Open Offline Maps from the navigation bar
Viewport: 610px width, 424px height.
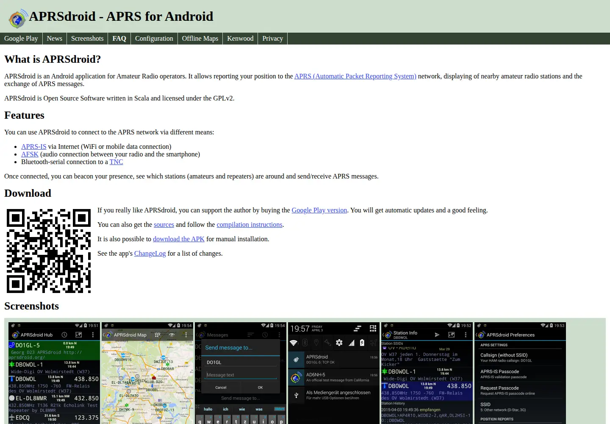tap(200, 39)
